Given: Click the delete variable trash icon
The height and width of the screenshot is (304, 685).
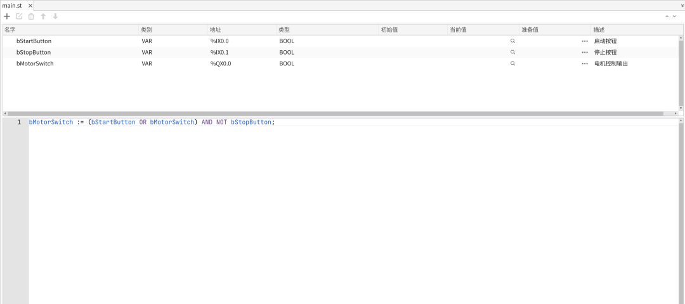Looking at the screenshot, I should point(31,17).
